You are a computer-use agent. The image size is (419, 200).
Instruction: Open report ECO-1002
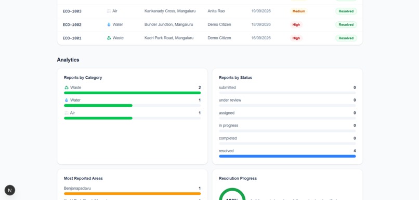pyautogui.click(x=72, y=25)
